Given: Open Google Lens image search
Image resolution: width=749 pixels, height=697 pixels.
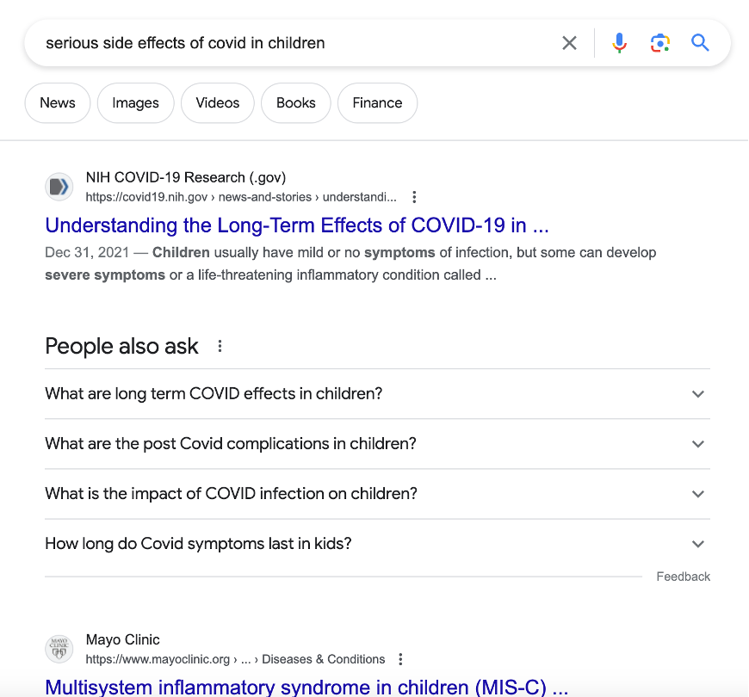Looking at the screenshot, I should pos(659,42).
